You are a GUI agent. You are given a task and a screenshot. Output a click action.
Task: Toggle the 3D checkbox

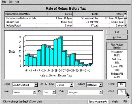tap(46, 84)
